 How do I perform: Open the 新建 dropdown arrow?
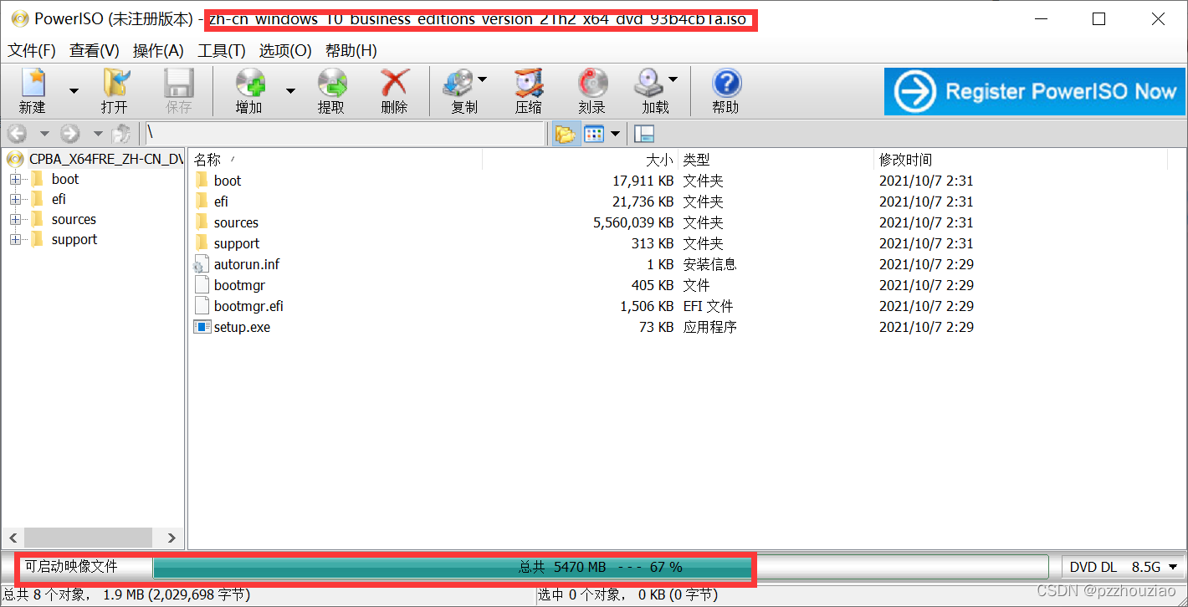tap(74, 90)
